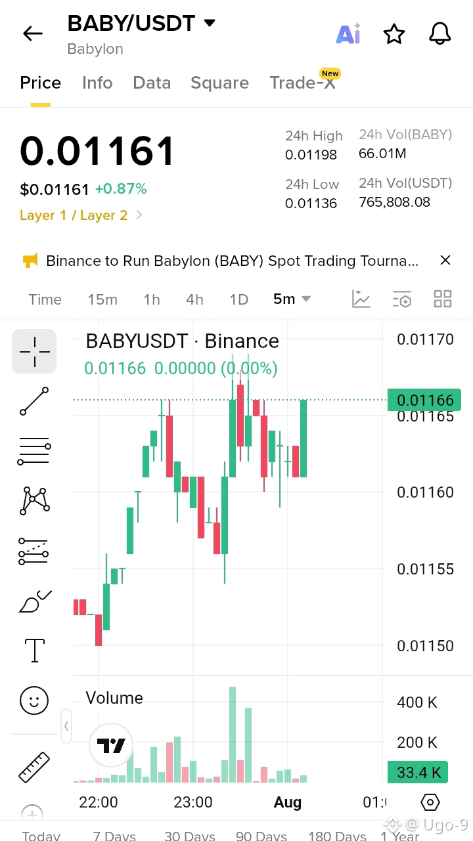Select the 15m chart interval
Screen dimensions: 473x841
[x=102, y=299]
